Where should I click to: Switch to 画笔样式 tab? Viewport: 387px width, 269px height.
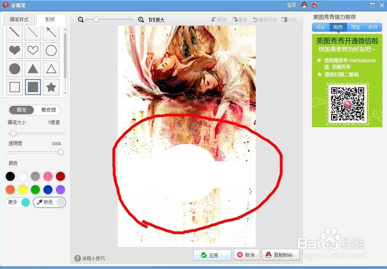(x=19, y=19)
